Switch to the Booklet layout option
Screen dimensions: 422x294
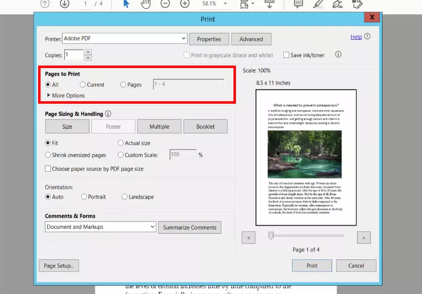(205, 126)
